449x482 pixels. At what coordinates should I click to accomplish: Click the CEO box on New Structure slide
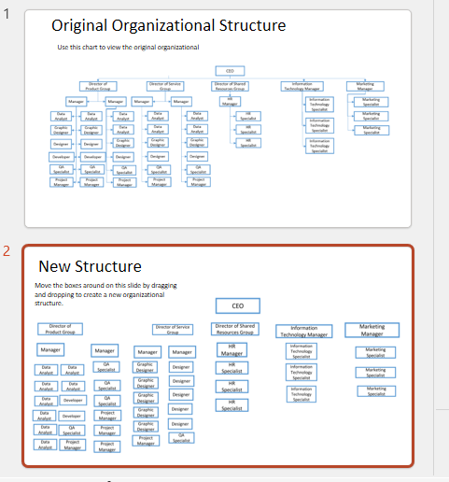point(238,305)
